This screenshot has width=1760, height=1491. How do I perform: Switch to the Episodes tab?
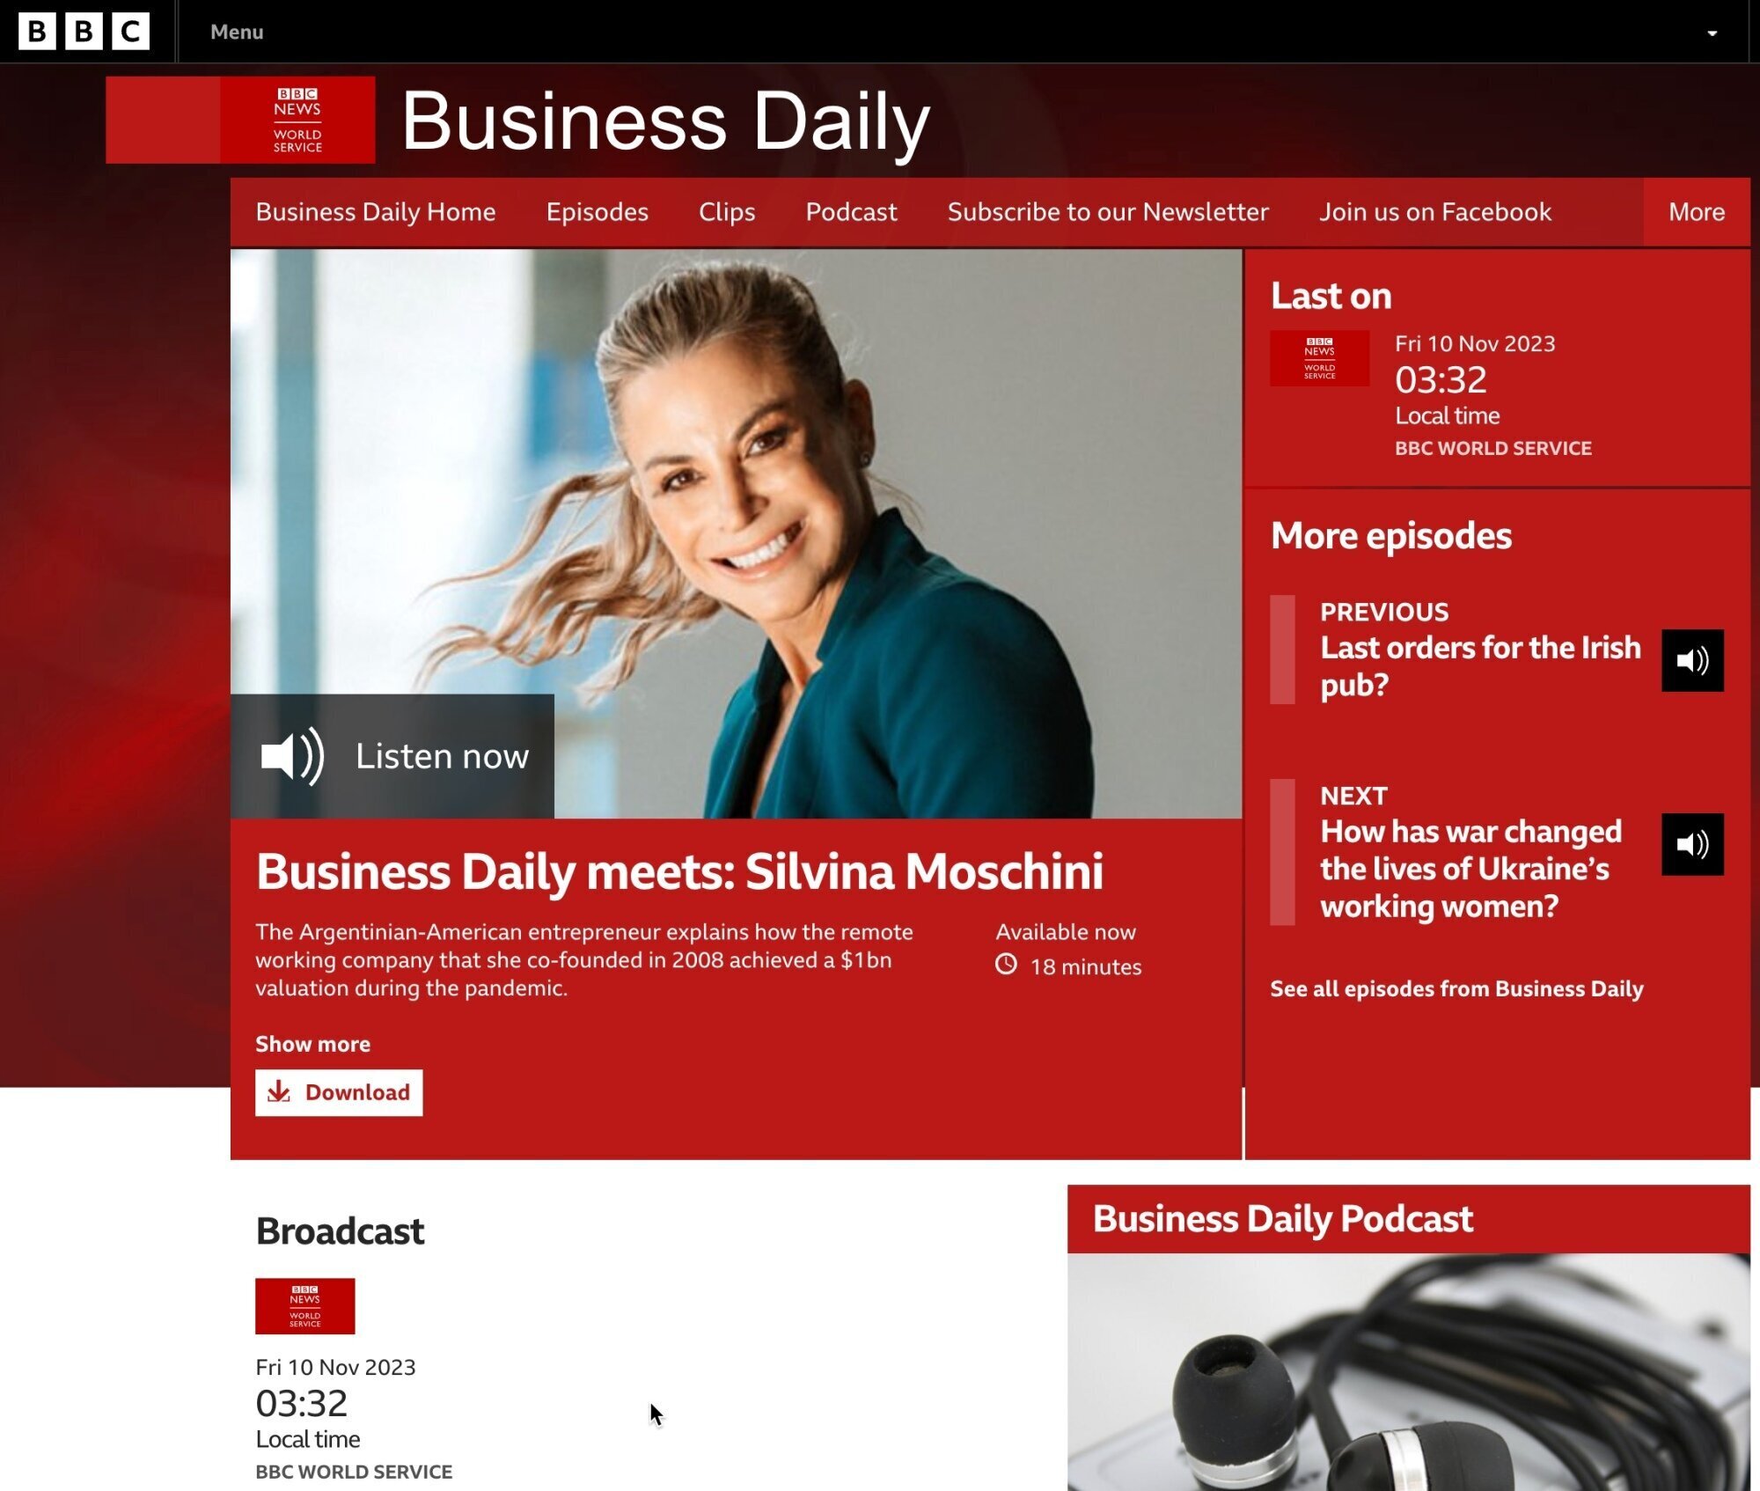pyautogui.click(x=597, y=212)
